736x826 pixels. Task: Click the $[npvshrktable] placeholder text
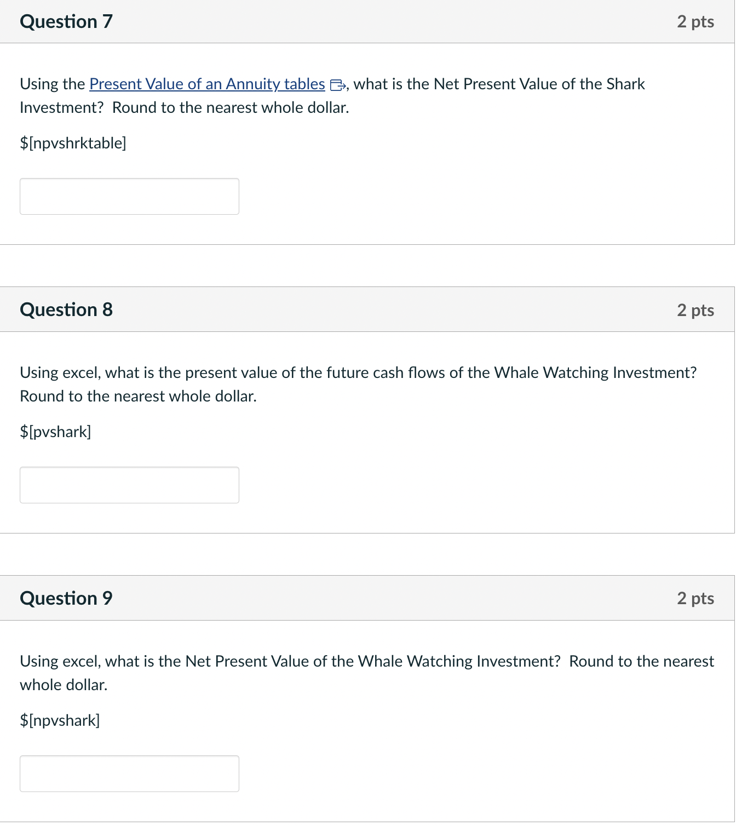73,143
